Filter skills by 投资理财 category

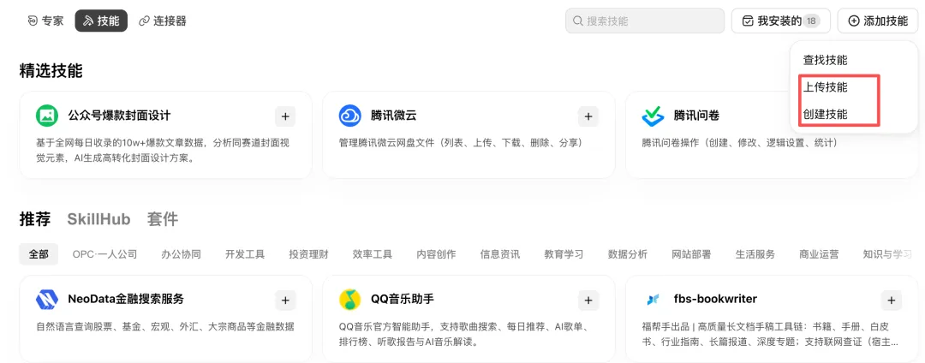point(308,254)
